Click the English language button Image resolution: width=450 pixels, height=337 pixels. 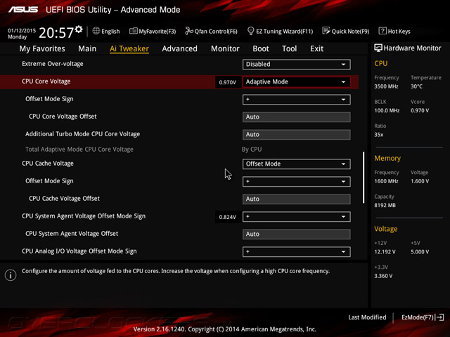point(106,31)
